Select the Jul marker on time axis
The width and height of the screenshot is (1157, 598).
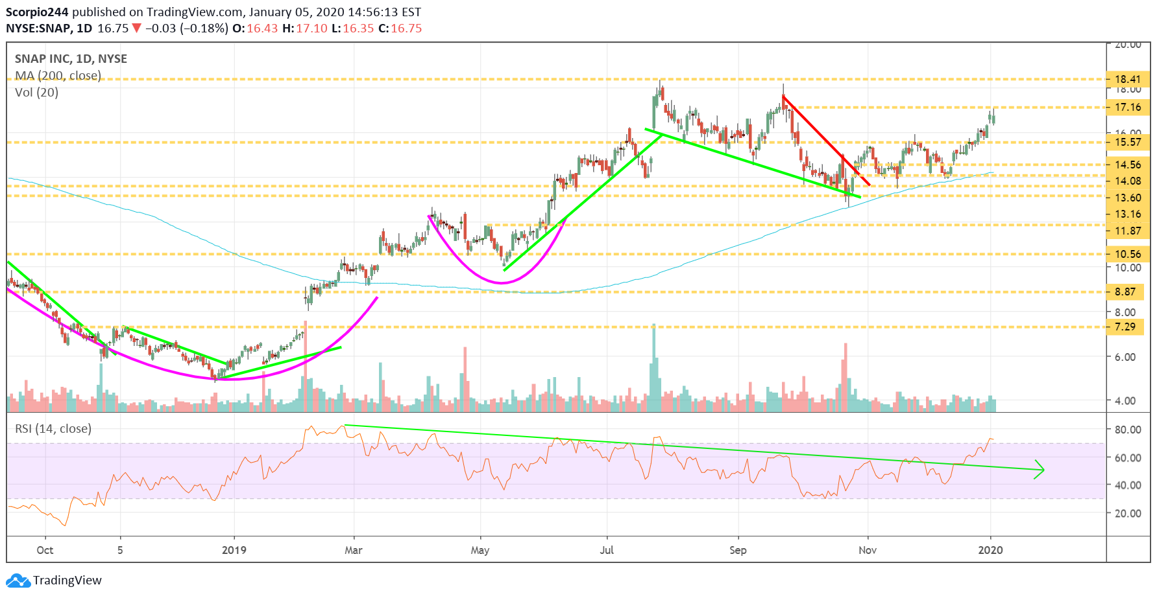click(x=607, y=550)
